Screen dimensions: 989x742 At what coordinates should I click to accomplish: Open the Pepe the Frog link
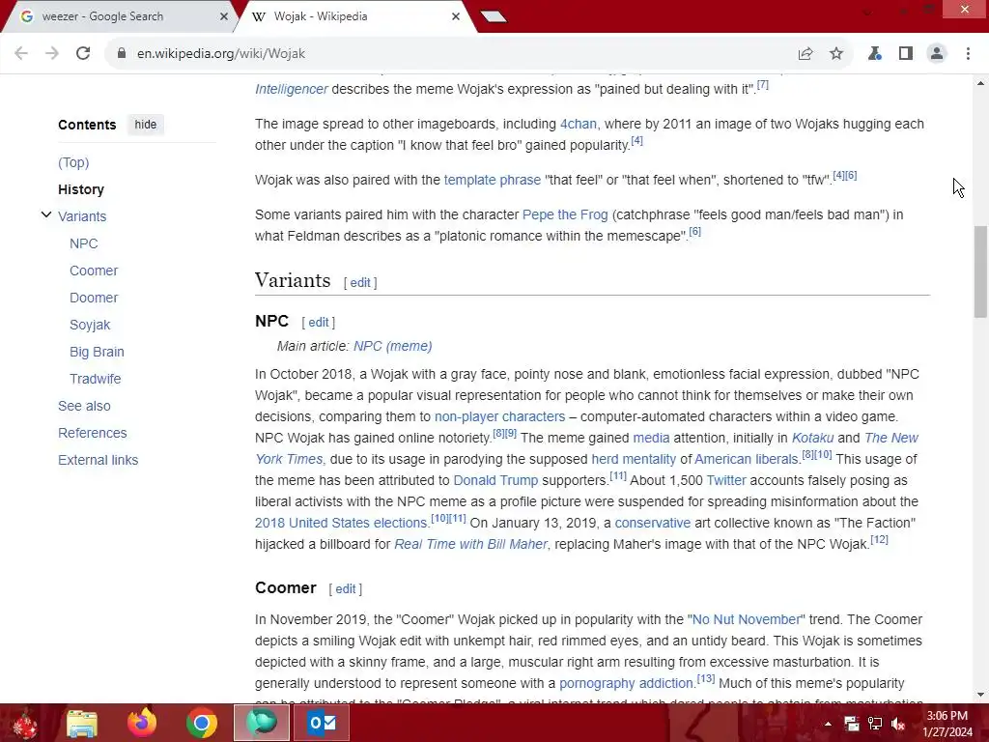(565, 214)
